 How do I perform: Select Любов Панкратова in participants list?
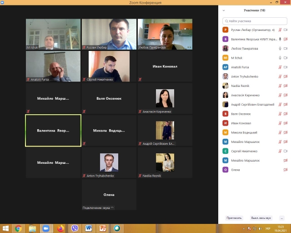coord(255,49)
